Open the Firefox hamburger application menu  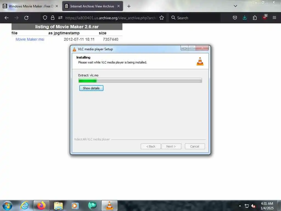tap(274, 18)
